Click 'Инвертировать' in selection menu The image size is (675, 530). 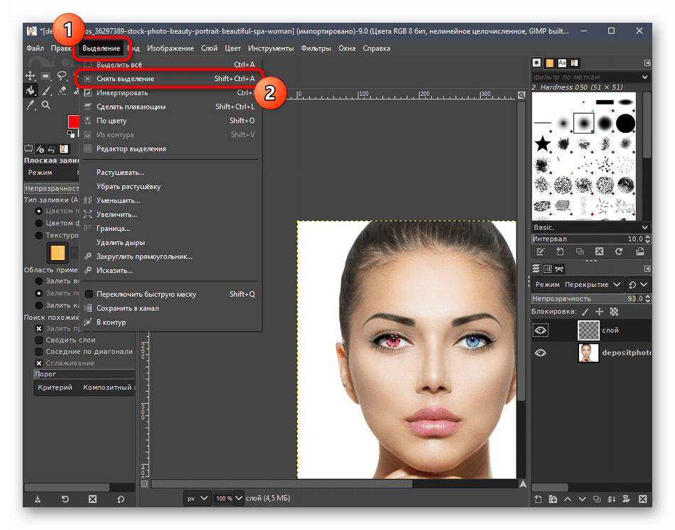point(122,92)
